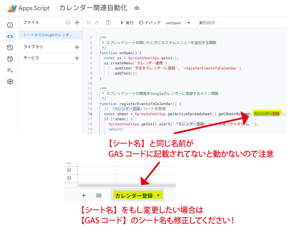Select the カレンダー登録 sheet tab
Image resolution: width=303 pixels, height=231 pixels.
[134, 195]
